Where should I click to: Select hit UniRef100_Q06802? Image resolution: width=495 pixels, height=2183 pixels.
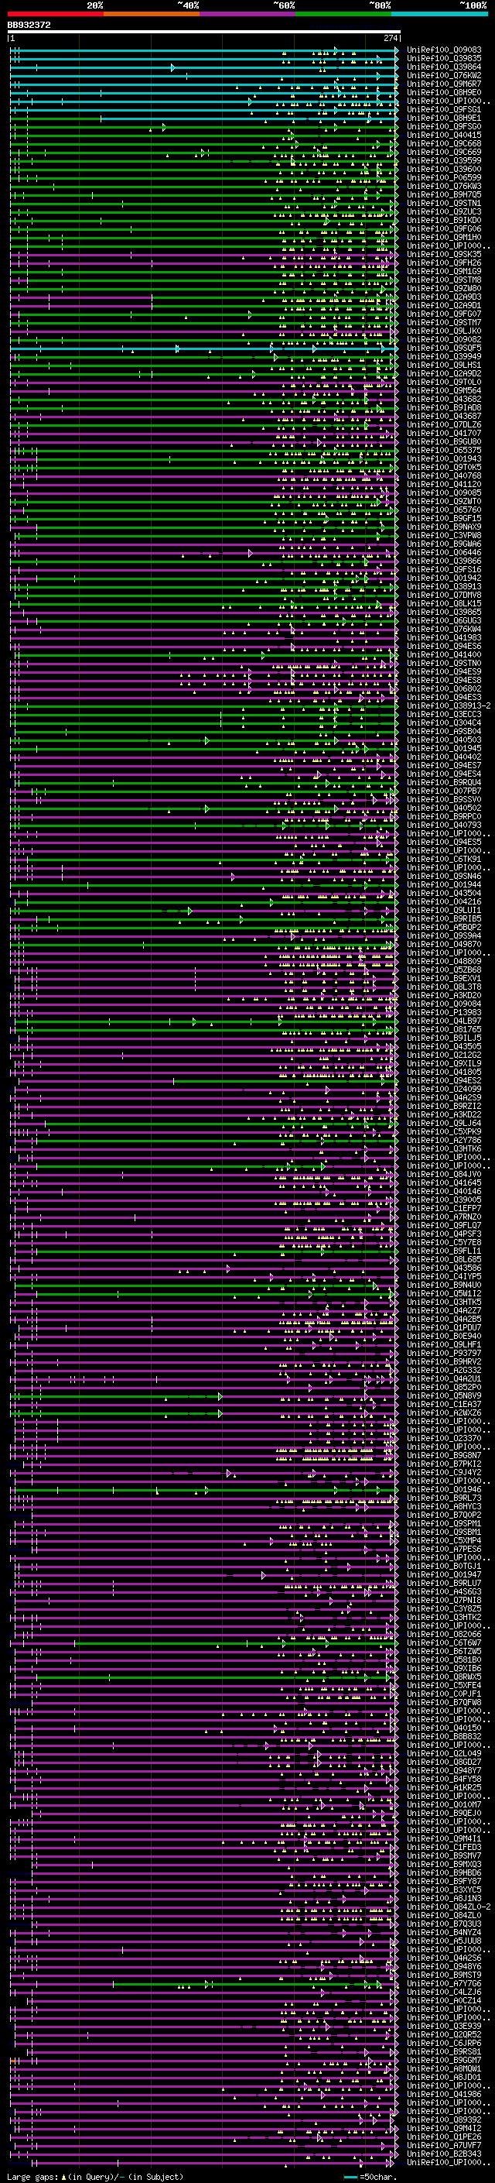click(444, 688)
